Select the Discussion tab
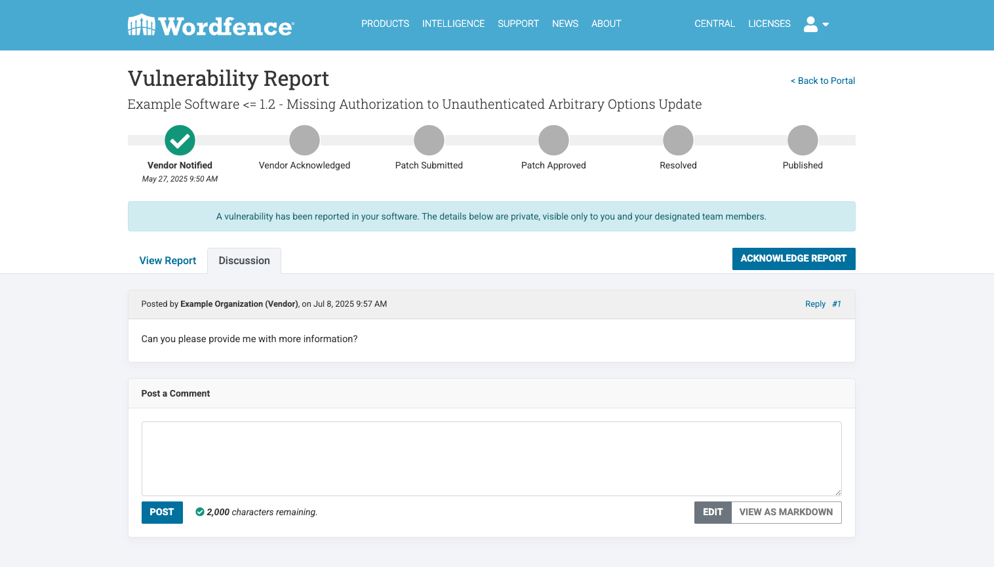Image resolution: width=994 pixels, height=567 pixels. coord(244,261)
